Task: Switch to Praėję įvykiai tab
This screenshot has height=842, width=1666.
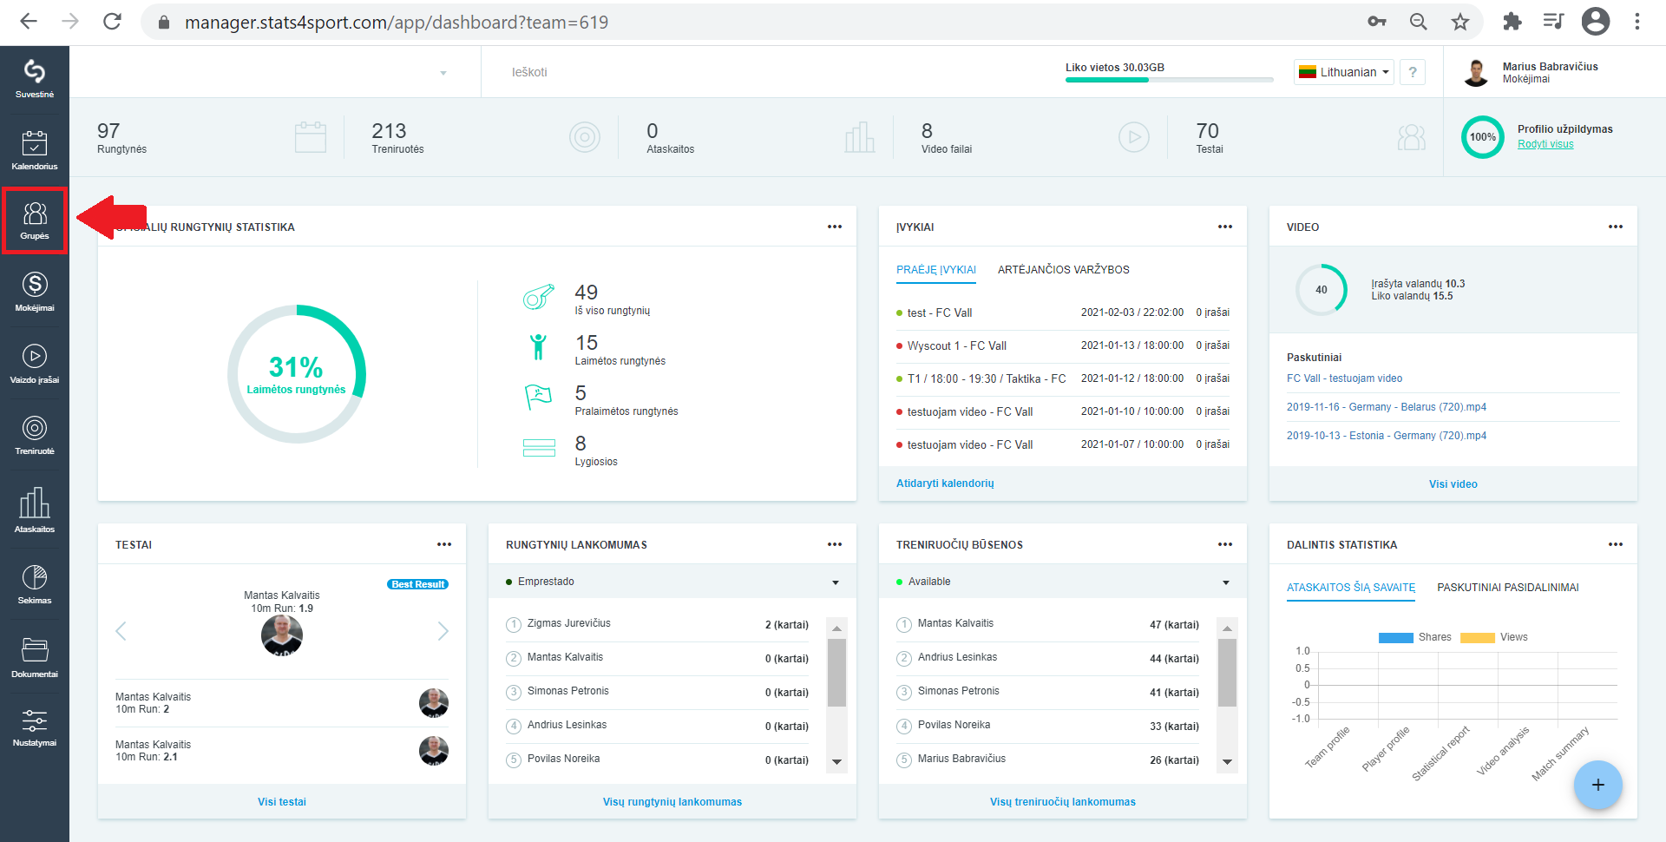Action: point(936,270)
